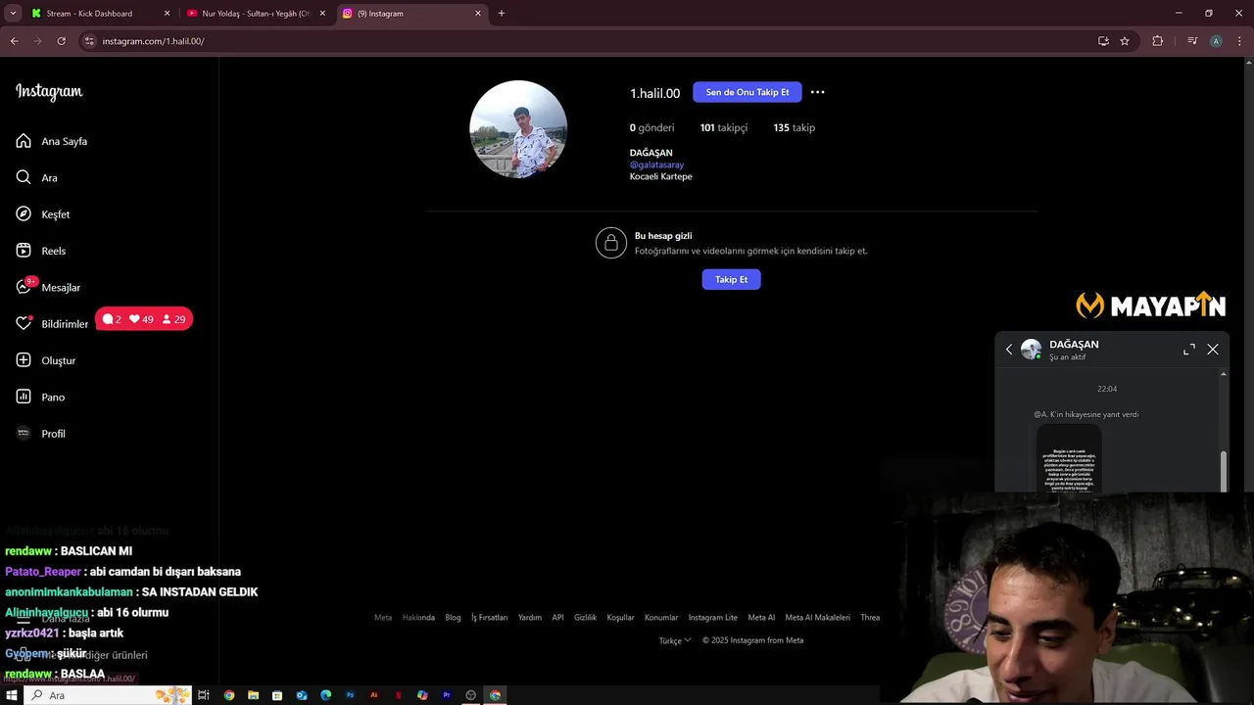This screenshot has height=705, width=1254.
Task: Open the Koşullar footer link
Action: pos(621,618)
